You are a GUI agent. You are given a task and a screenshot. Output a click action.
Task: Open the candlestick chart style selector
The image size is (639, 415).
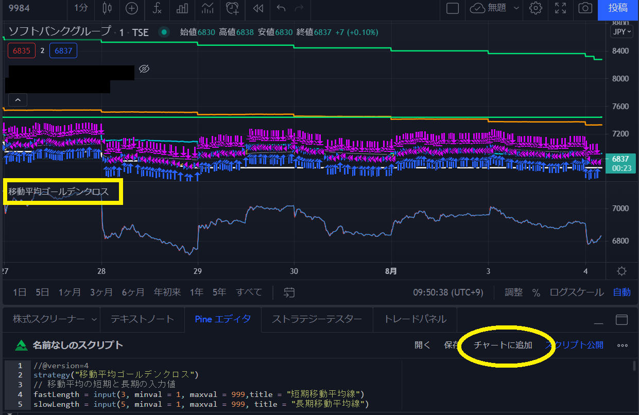tap(107, 8)
